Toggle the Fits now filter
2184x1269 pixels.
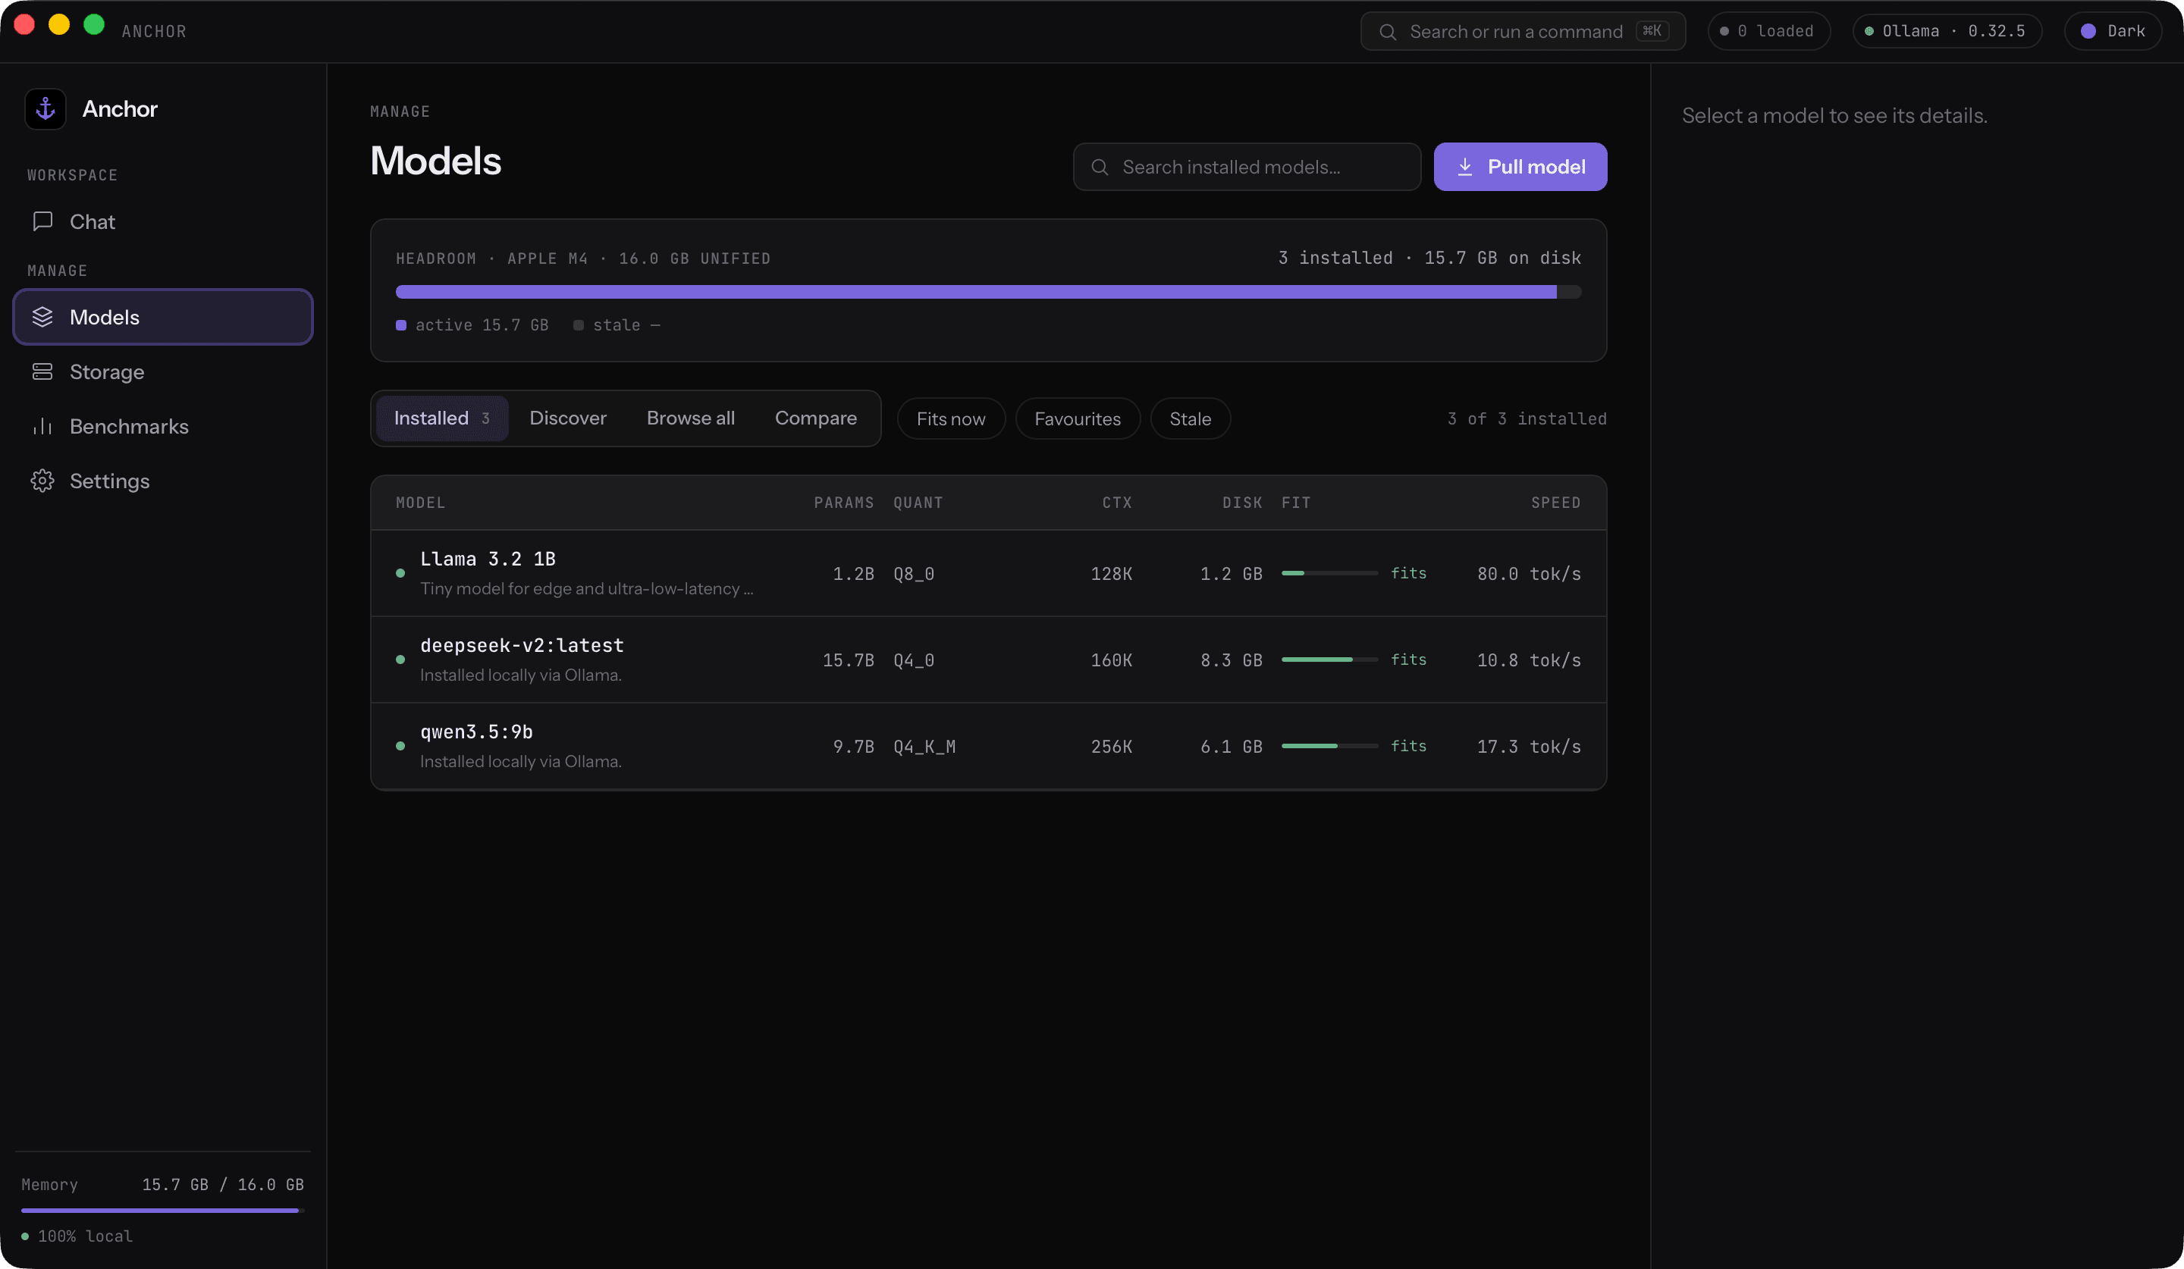tap(951, 419)
